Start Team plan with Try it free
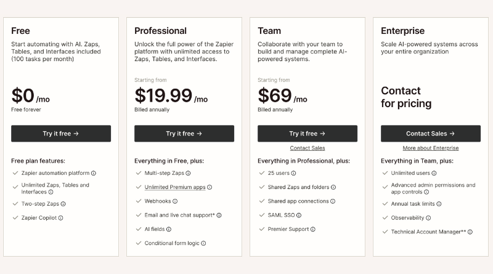This screenshot has width=493, height=274. (308, 134)
